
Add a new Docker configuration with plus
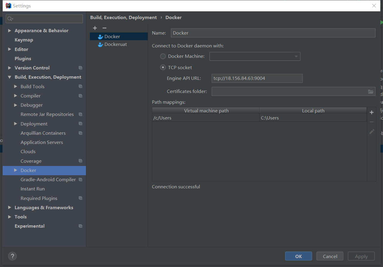coord(95,28)
